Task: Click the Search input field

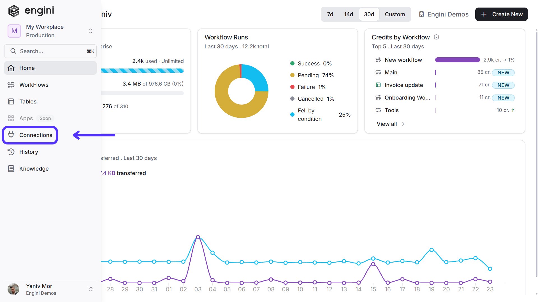Action: coord(50,51)
